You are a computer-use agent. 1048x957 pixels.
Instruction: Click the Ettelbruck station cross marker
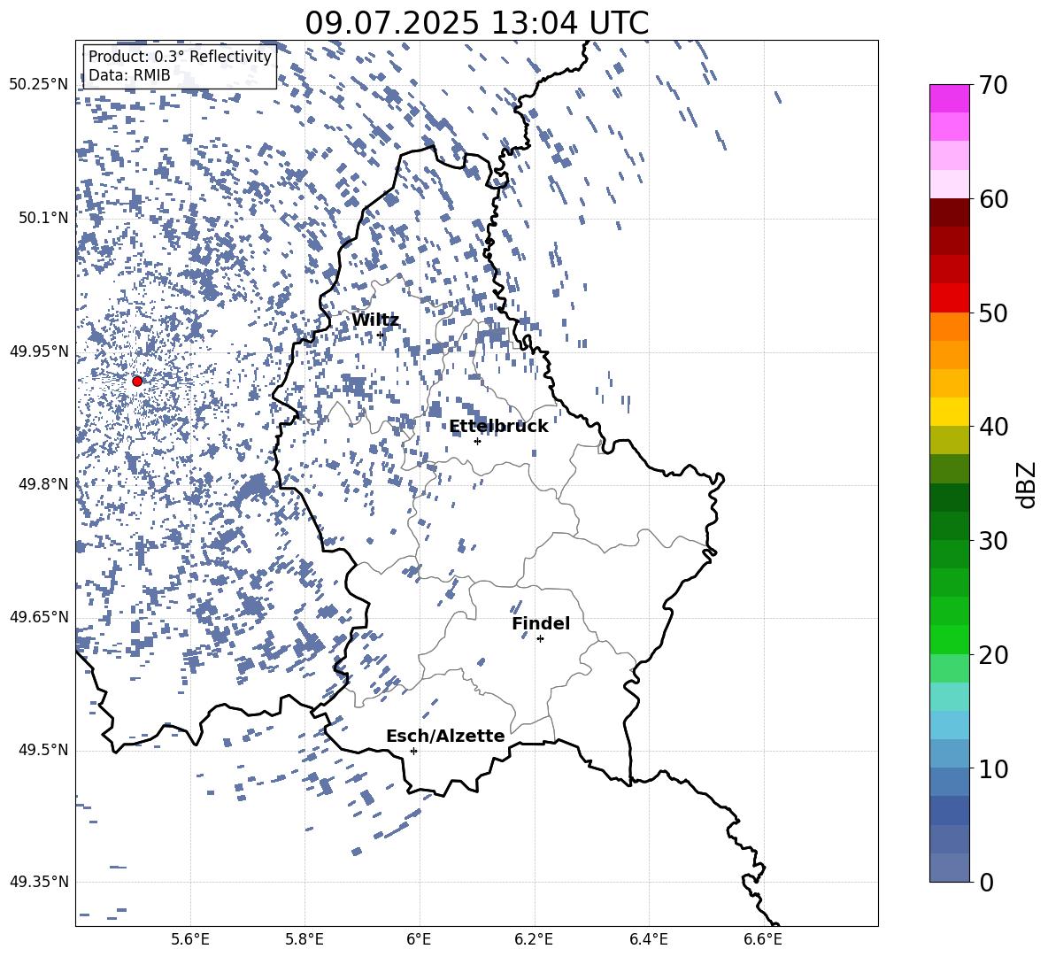tap(477, 441)
